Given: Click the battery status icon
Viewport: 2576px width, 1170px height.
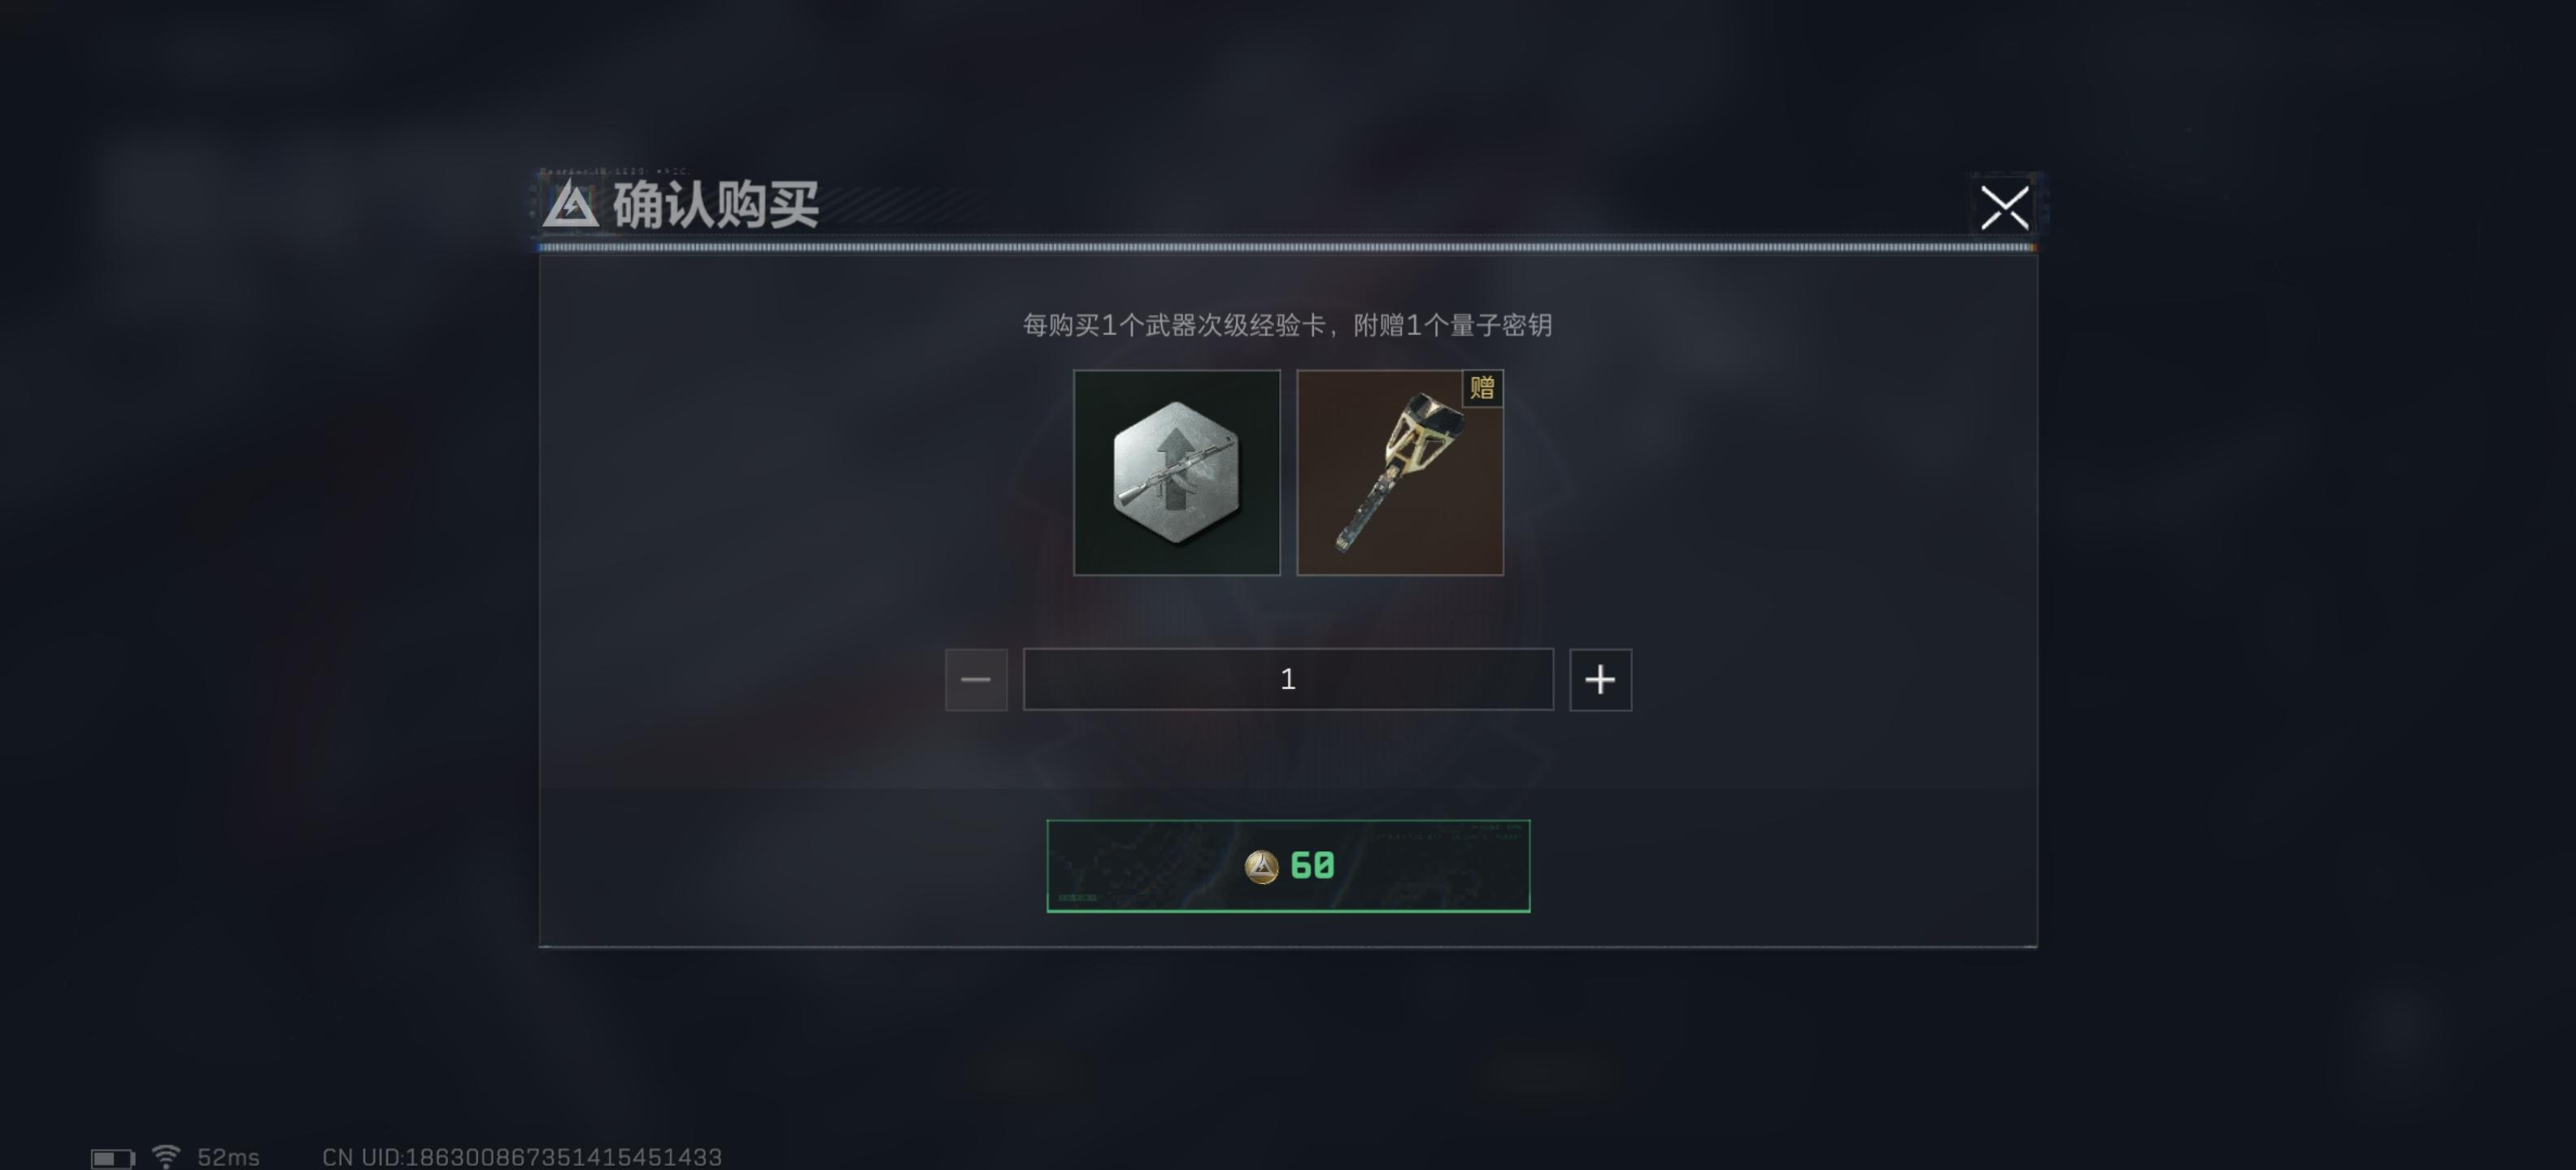Looking at the screenshot, I should click(113, 1157).
